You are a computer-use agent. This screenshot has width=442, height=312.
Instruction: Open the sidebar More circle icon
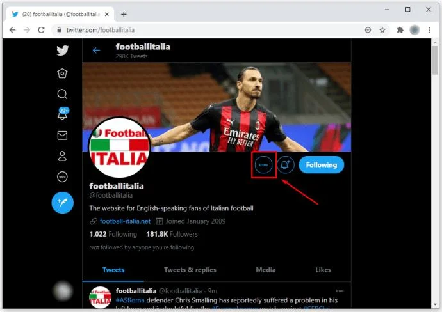point(62,177)
